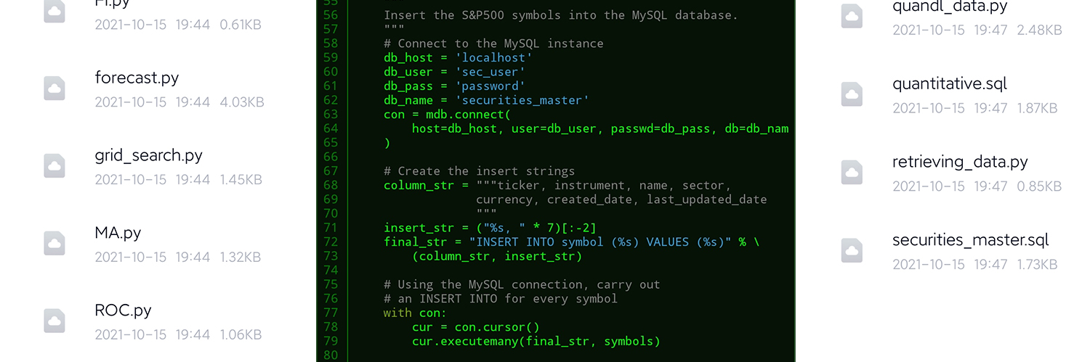This screenshot has width=1090, height=362.
Task: Click the grid_search.py cloud file icon
Action: pos(54,166)
